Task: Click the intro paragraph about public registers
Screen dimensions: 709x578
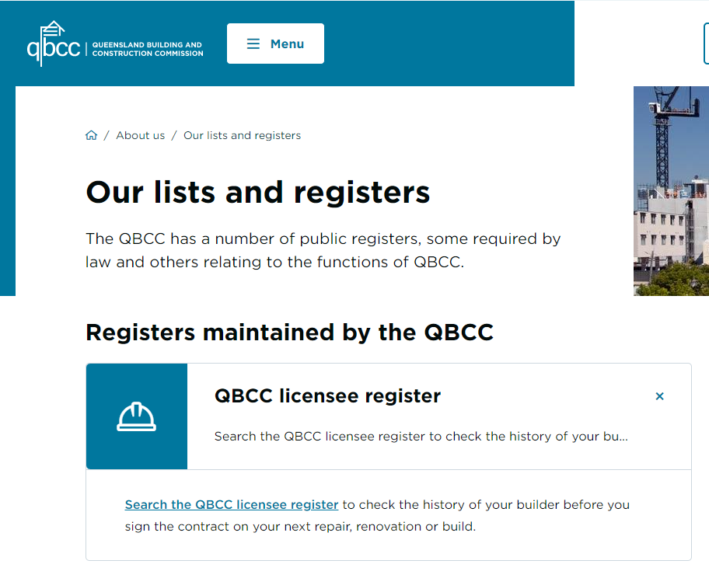Action: coord(323,250)
